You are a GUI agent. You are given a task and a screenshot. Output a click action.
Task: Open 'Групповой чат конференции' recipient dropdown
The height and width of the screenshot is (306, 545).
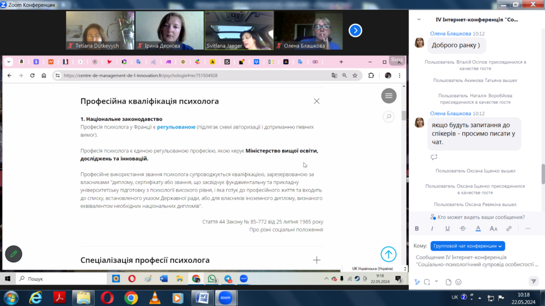467,246
